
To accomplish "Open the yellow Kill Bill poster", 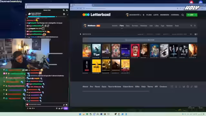I will click(97, 66).
